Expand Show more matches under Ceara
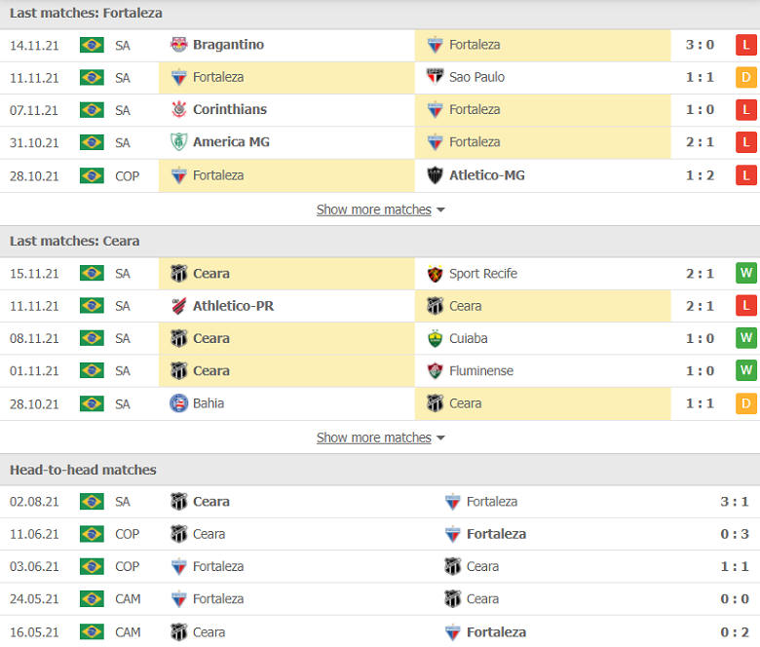 point(380,438)
